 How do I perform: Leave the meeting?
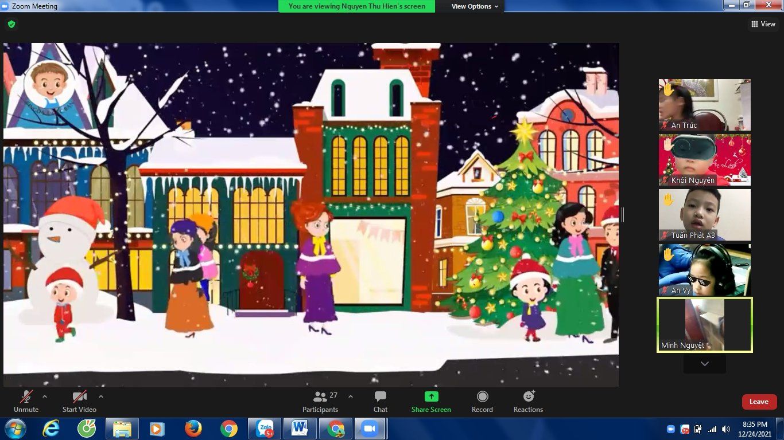click(x=759, y=402)
